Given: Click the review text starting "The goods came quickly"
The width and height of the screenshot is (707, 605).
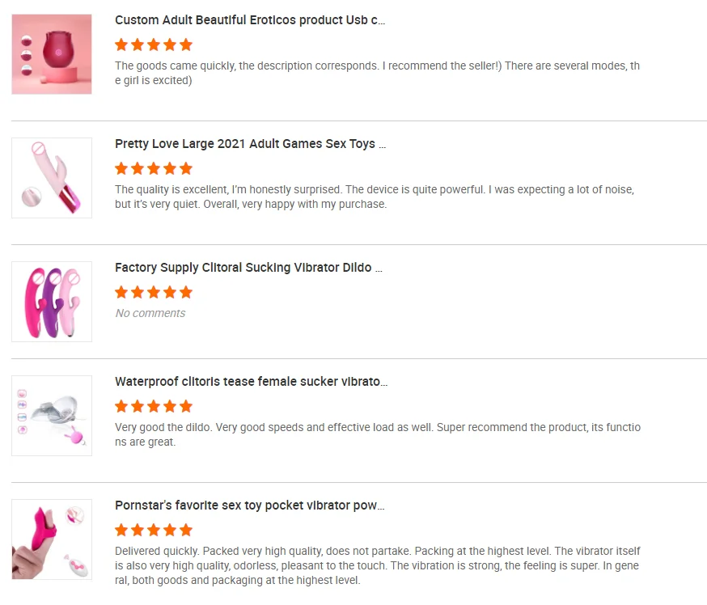Looking at the screenshot, I should click(377, 73).
